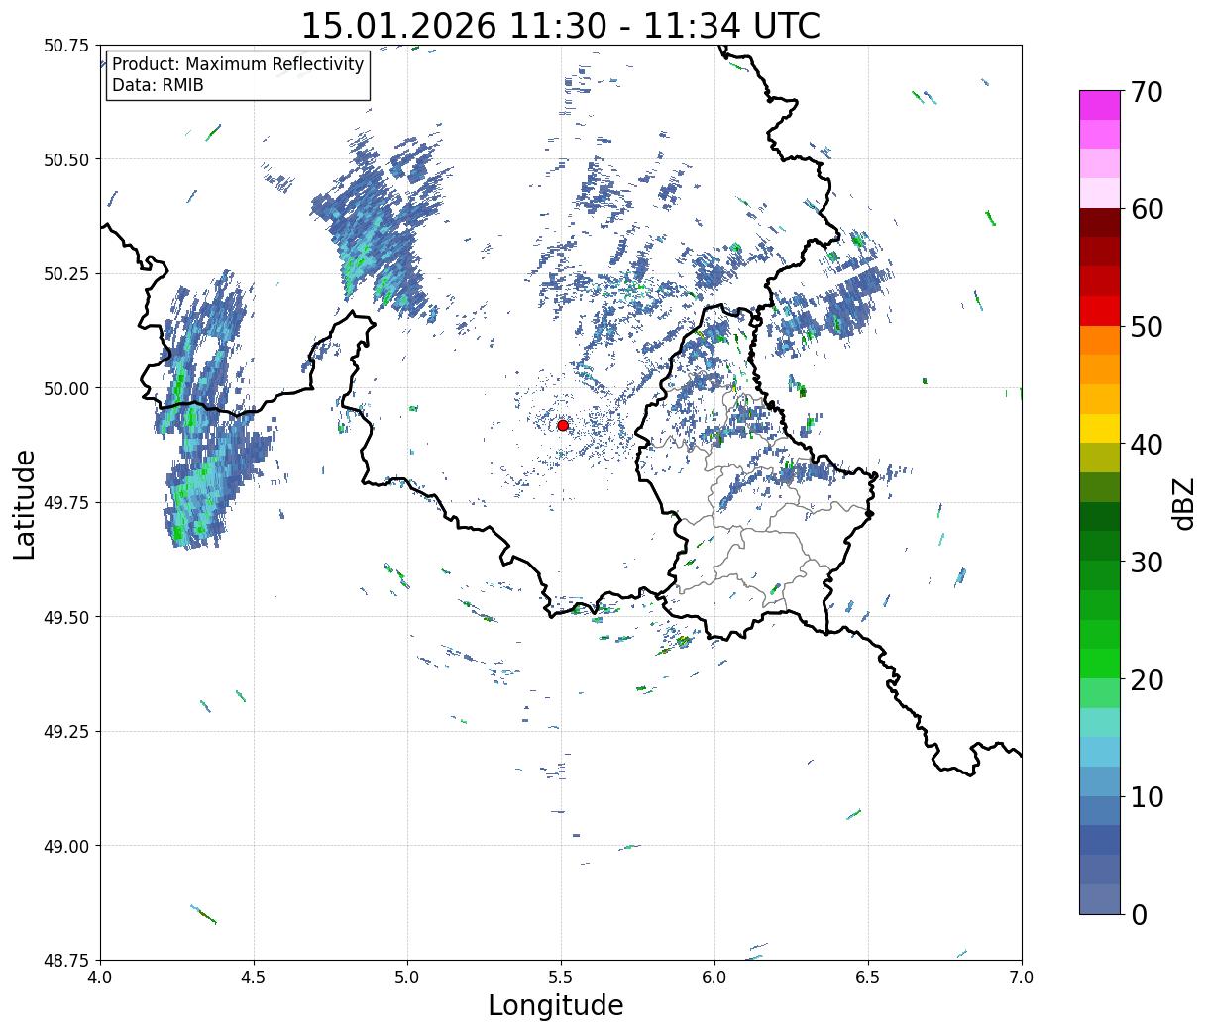Click the longitude tick label 5.0
The width and height of the screenshot is (1208, 1030).
[x=407, y=978]
